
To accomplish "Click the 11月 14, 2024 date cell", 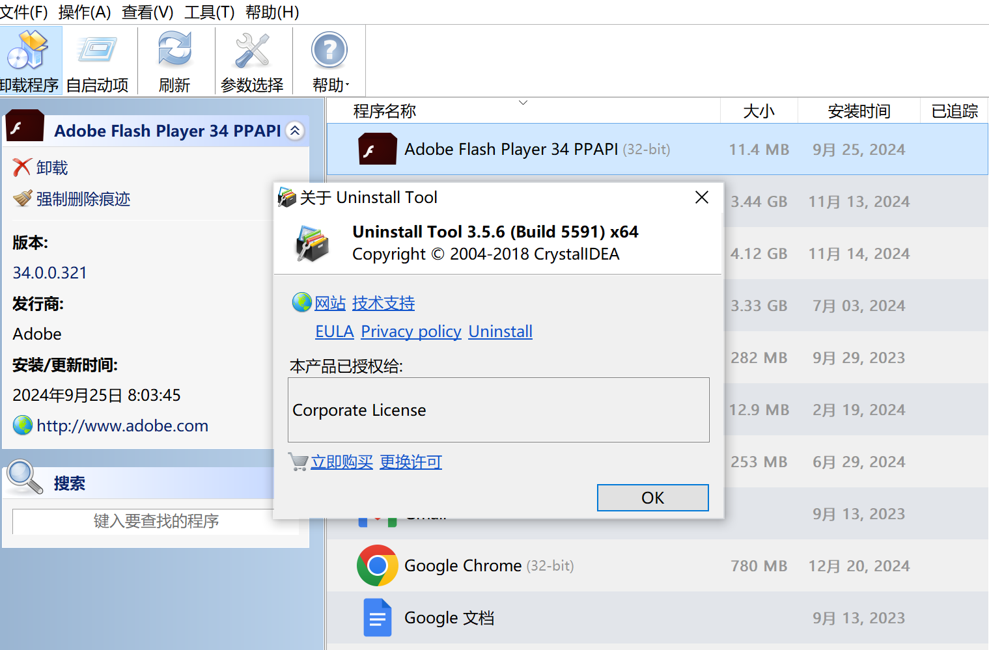I will pos(859,254).
